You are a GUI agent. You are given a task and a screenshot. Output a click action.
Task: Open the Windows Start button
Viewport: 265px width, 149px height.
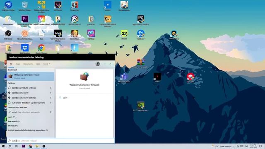[3, 146]
